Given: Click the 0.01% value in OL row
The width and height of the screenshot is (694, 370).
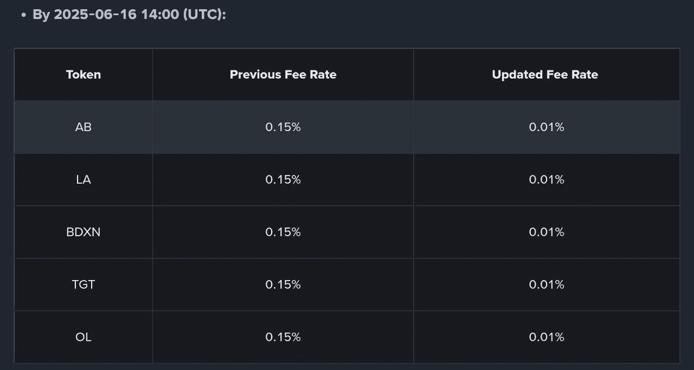Looking at the screenshot, I should click(547, 337).
